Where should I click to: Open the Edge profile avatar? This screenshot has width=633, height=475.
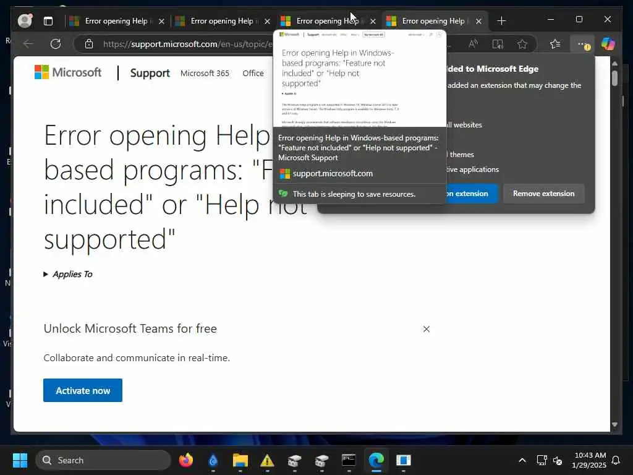(x=25, y=20)
